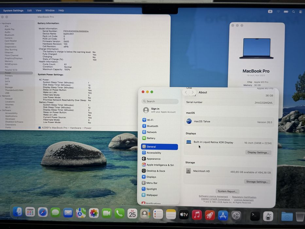Open Notes from the Dock
The image size is (305, 229).
pos(171,215)
